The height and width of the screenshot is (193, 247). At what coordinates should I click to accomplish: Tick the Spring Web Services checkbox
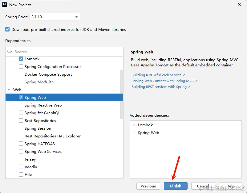(21, 151)
